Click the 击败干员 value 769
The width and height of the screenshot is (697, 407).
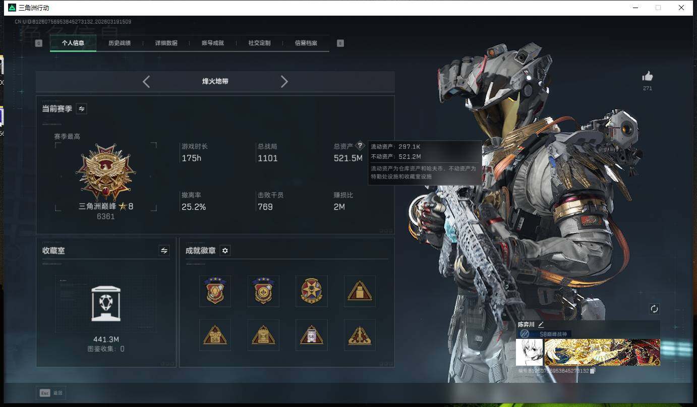265,207
